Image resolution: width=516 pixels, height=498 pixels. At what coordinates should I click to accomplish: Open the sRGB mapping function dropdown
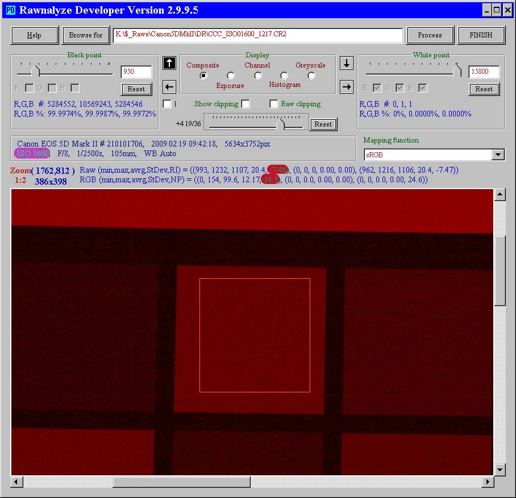click(498, 154)
